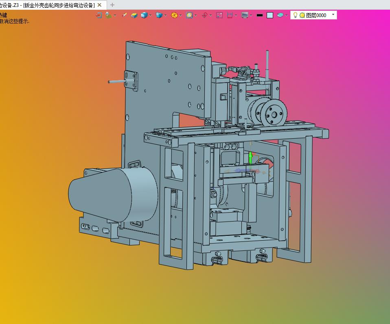Expand the orange section view dropdown arrow
The height and width of the screenshot is (324, 390).
click(181, 15)
